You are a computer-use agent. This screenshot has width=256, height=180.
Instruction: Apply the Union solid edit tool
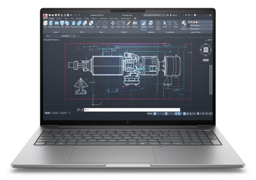point(79,24)
